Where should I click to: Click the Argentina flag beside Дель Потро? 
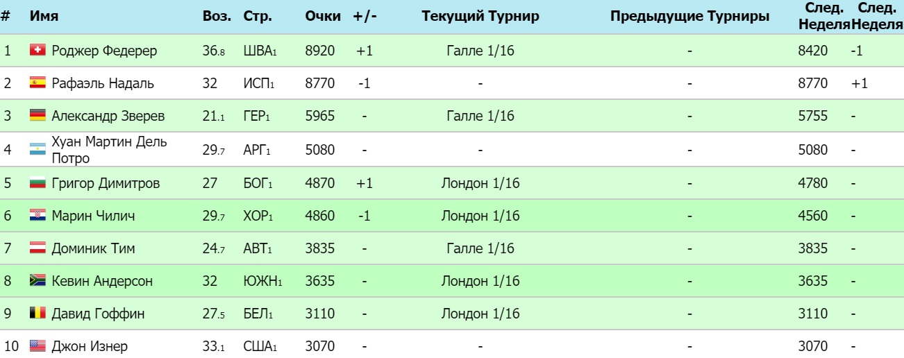pyautogui.click(x=37, y=149)
